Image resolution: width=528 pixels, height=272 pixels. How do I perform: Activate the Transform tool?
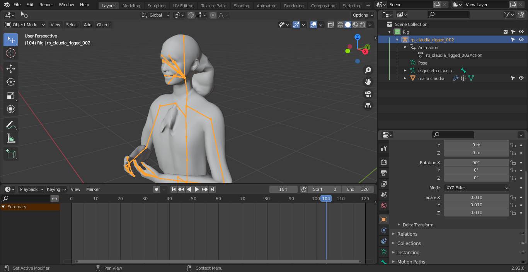click(x=11, y=109)
